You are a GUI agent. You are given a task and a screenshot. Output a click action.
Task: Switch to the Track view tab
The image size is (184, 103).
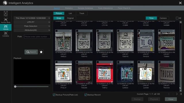[82, 13]
